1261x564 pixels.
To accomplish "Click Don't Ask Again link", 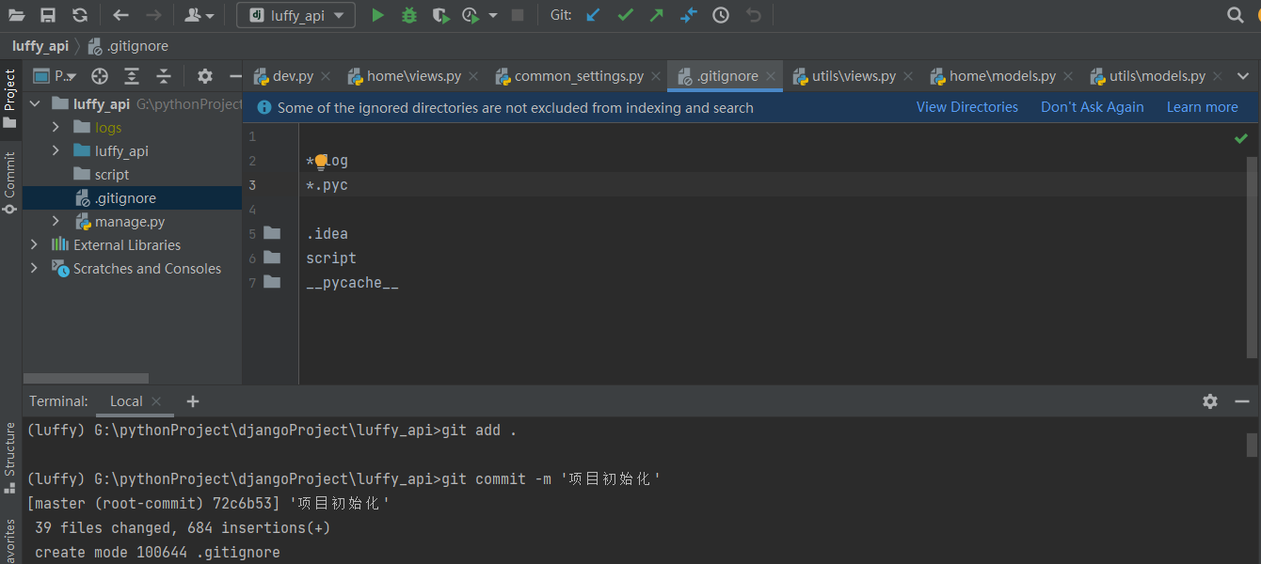I will pos(1092,107).
